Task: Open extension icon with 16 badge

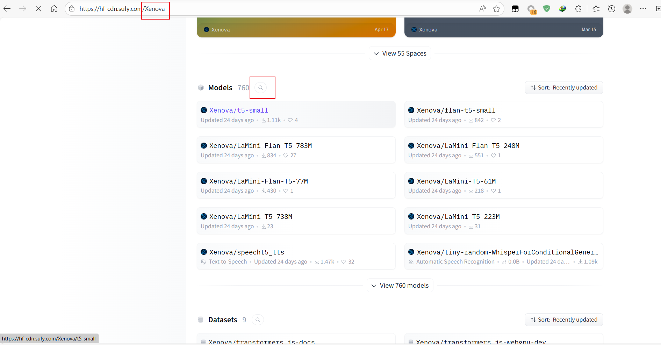Action: [532, 9]
